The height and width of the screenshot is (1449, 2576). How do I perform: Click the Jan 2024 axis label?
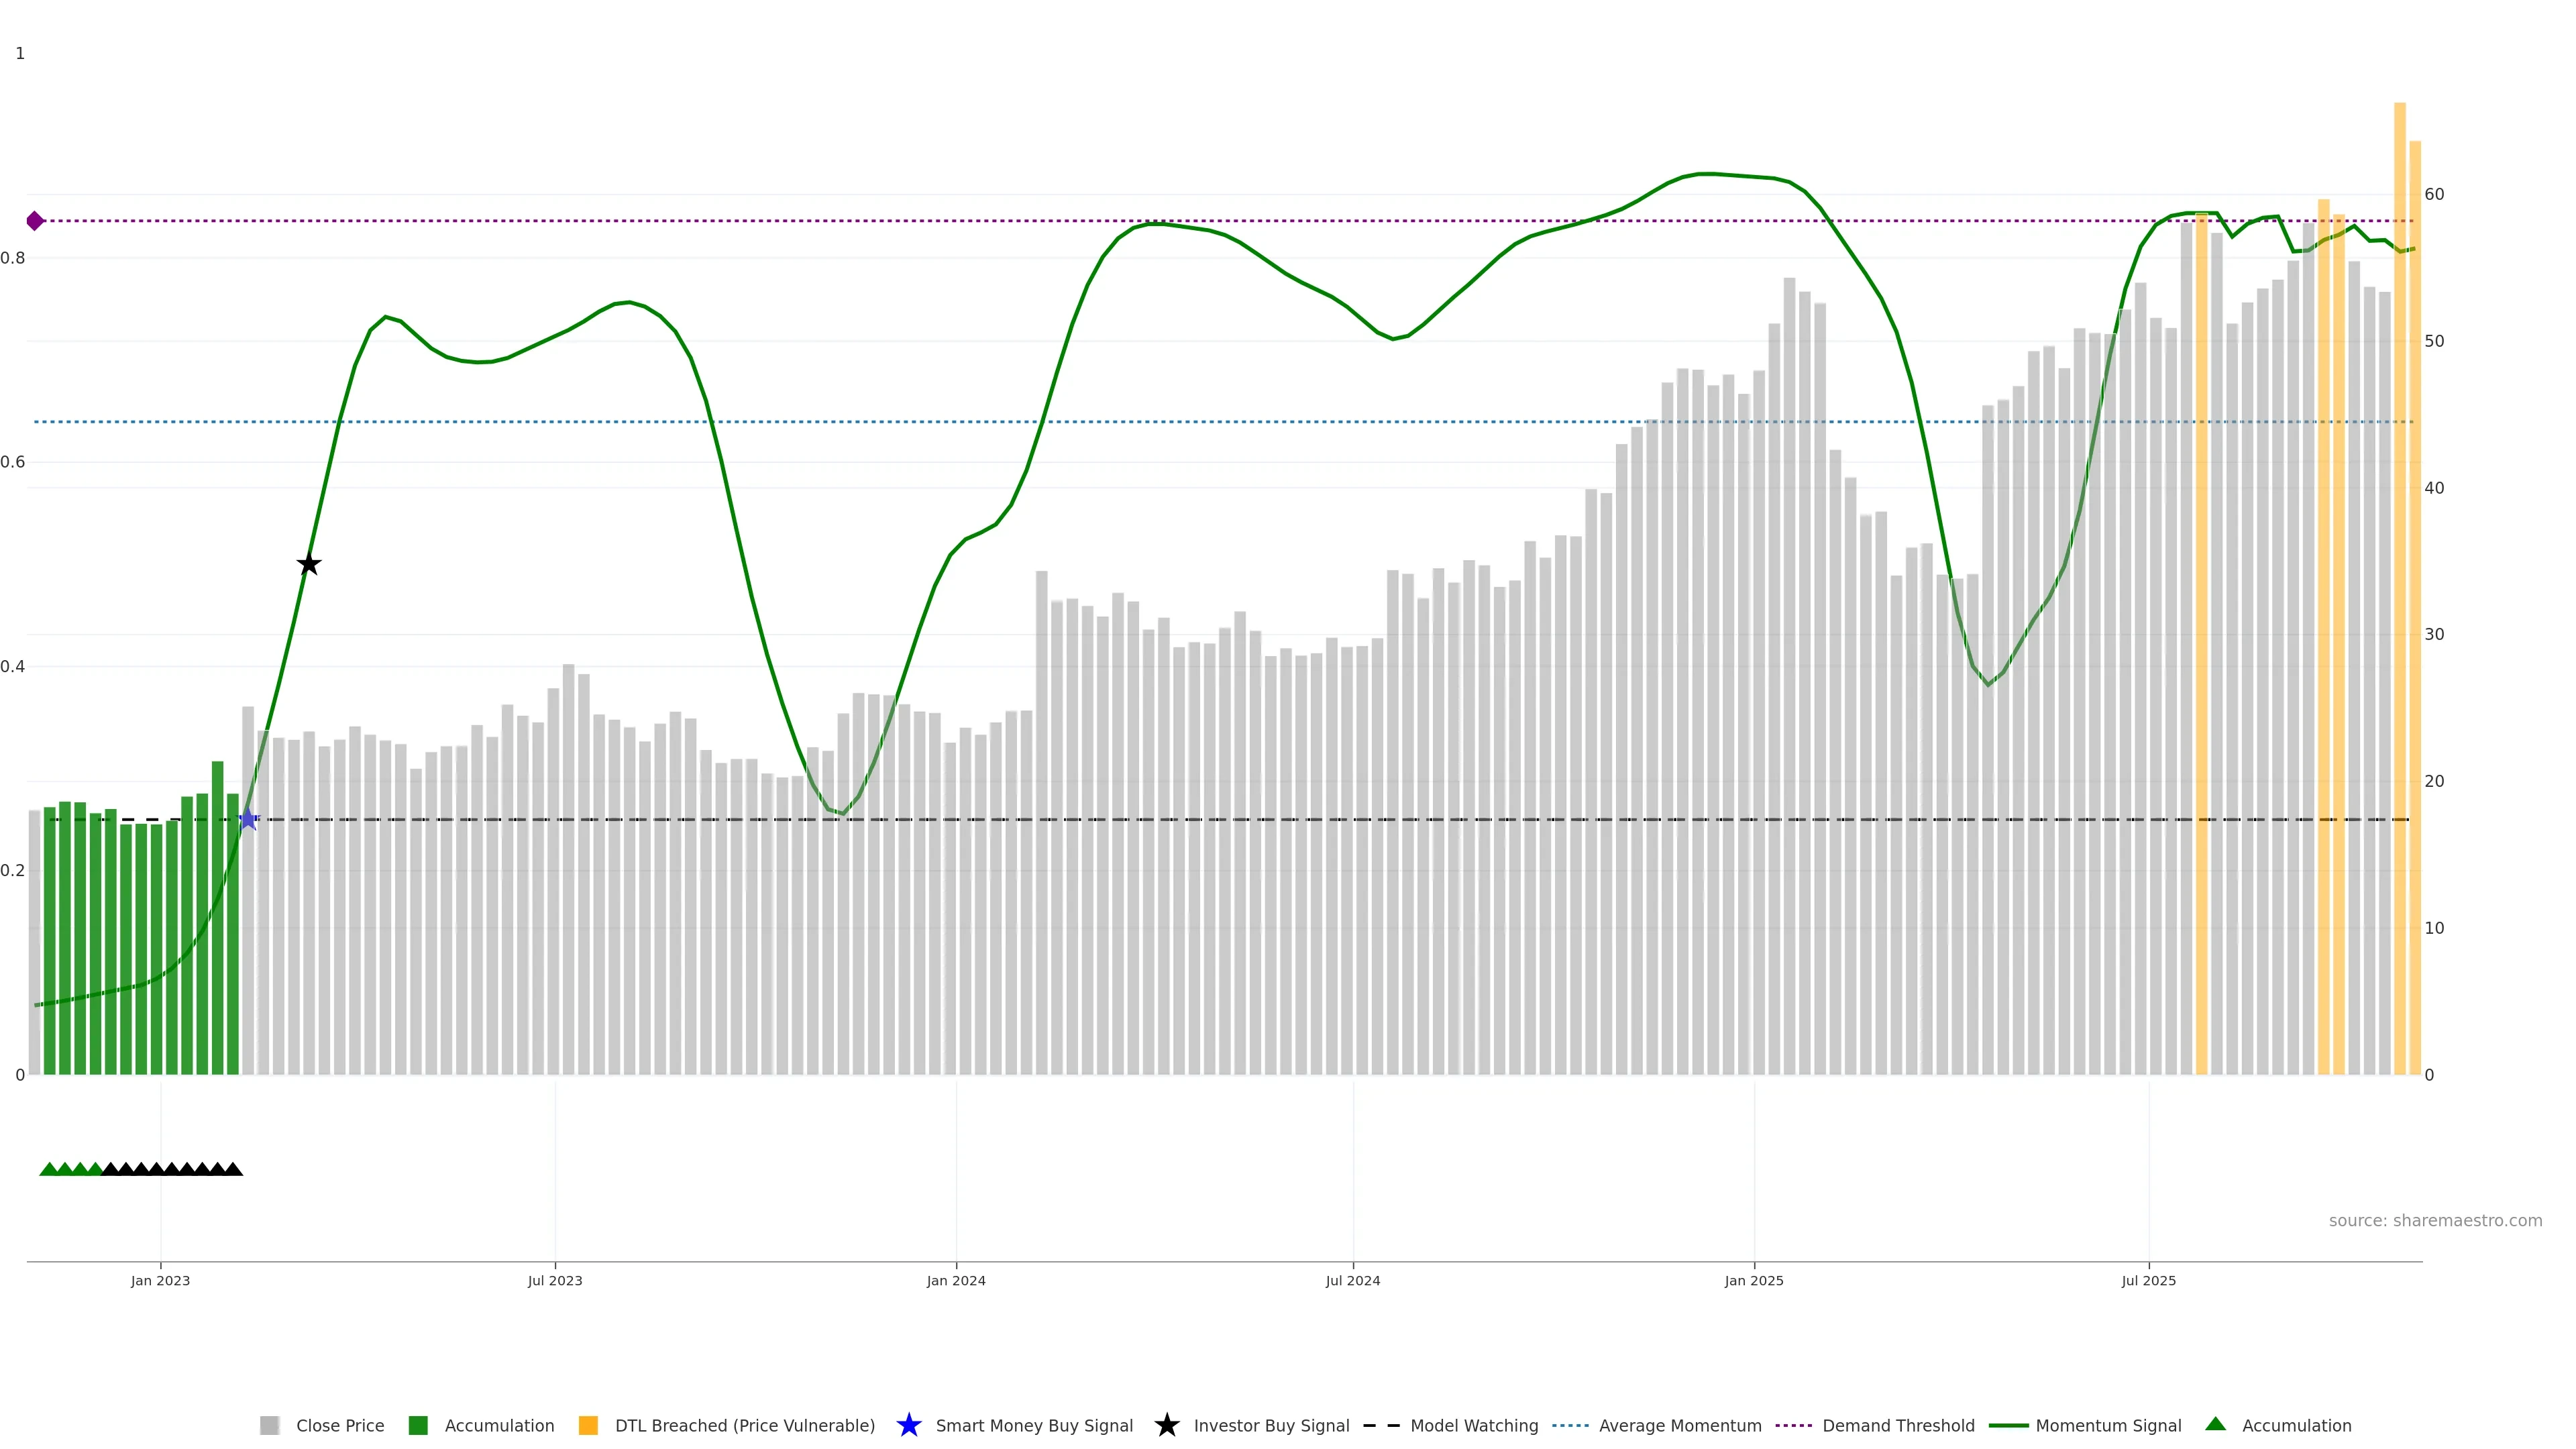point(956,1280)
